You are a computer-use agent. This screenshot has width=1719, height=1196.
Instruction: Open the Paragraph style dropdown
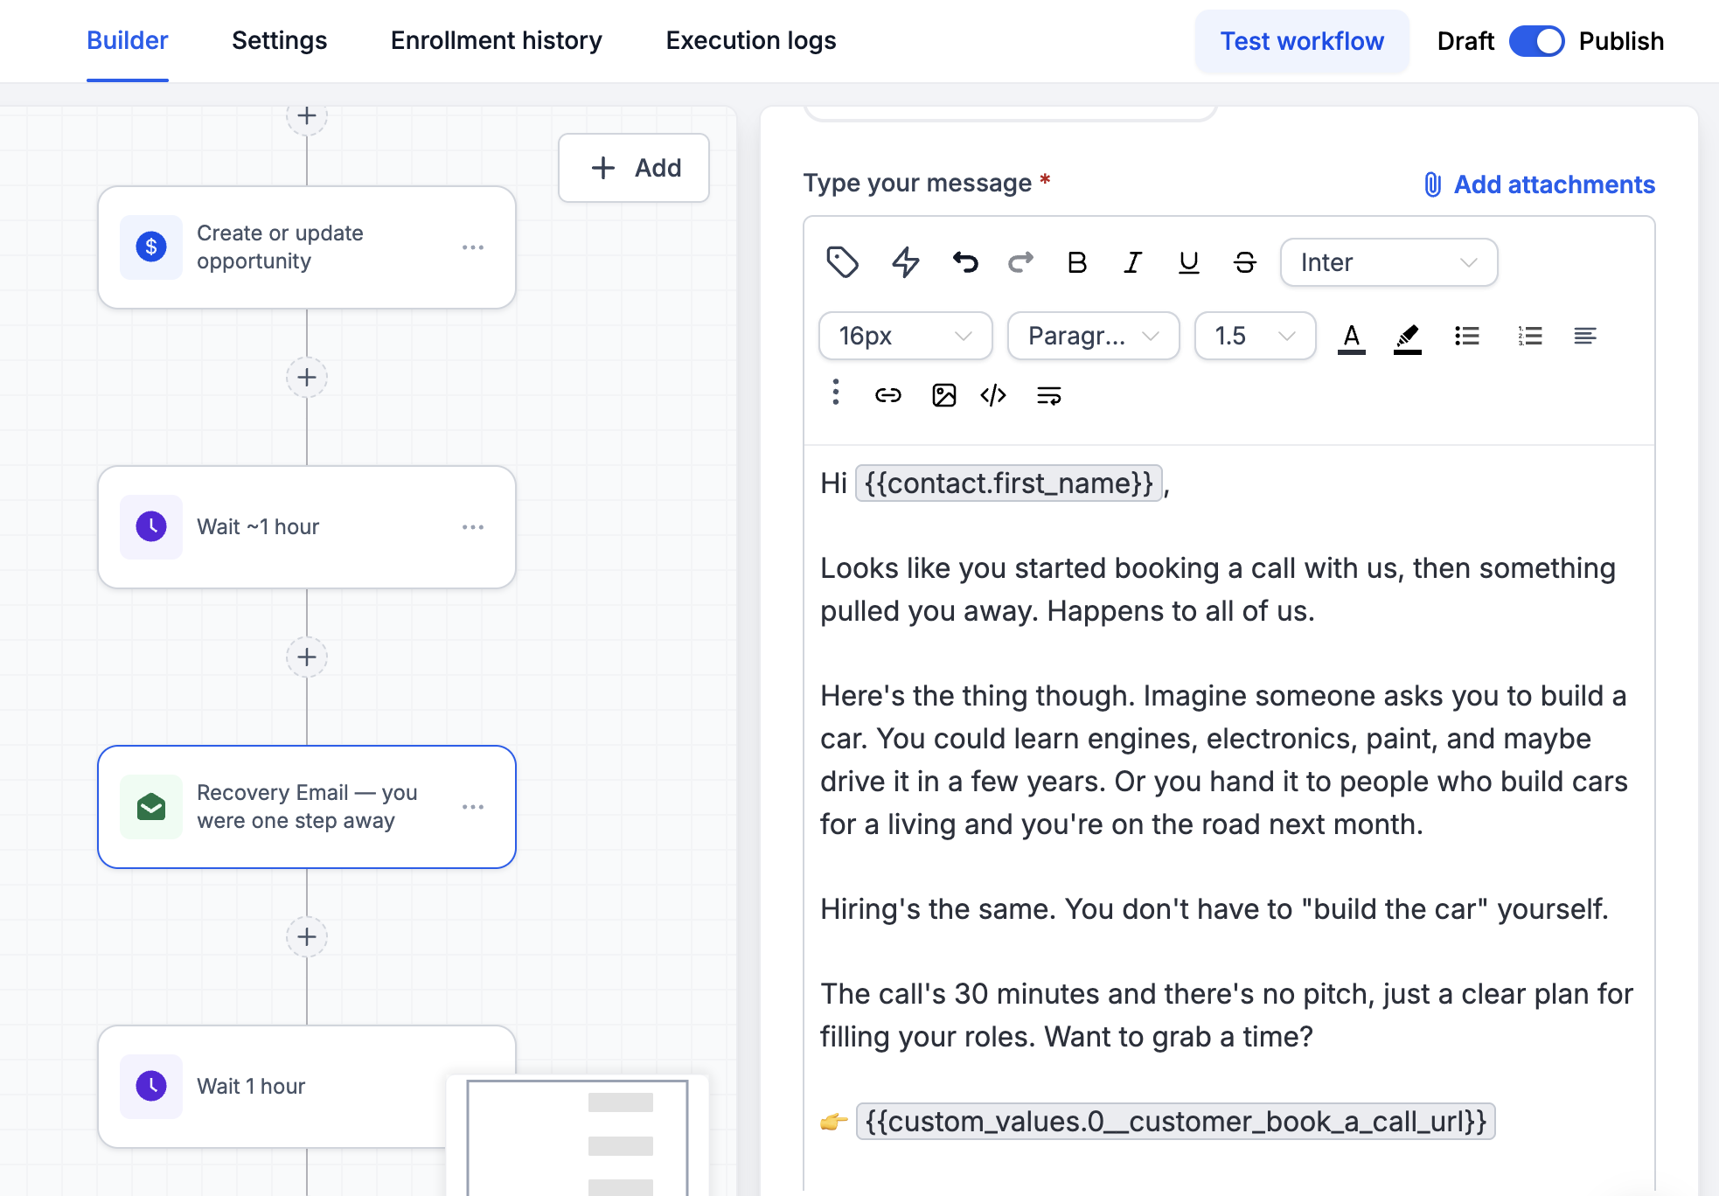tap(1093, 336)
